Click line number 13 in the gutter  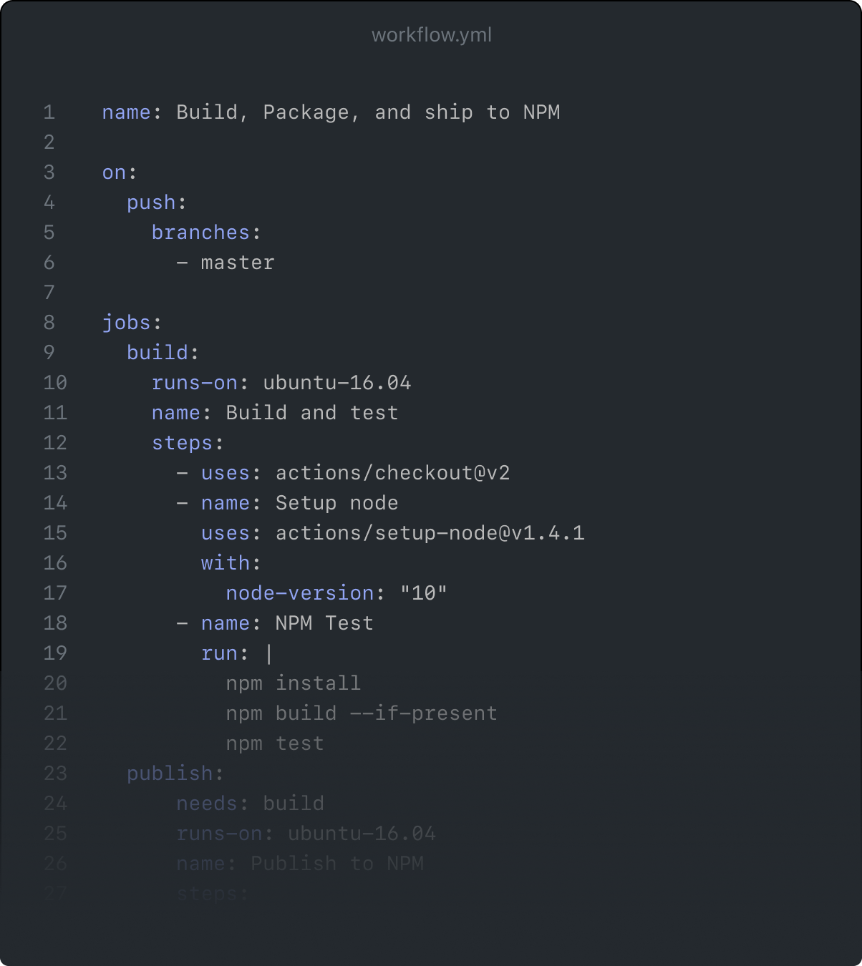click(55, 473)
